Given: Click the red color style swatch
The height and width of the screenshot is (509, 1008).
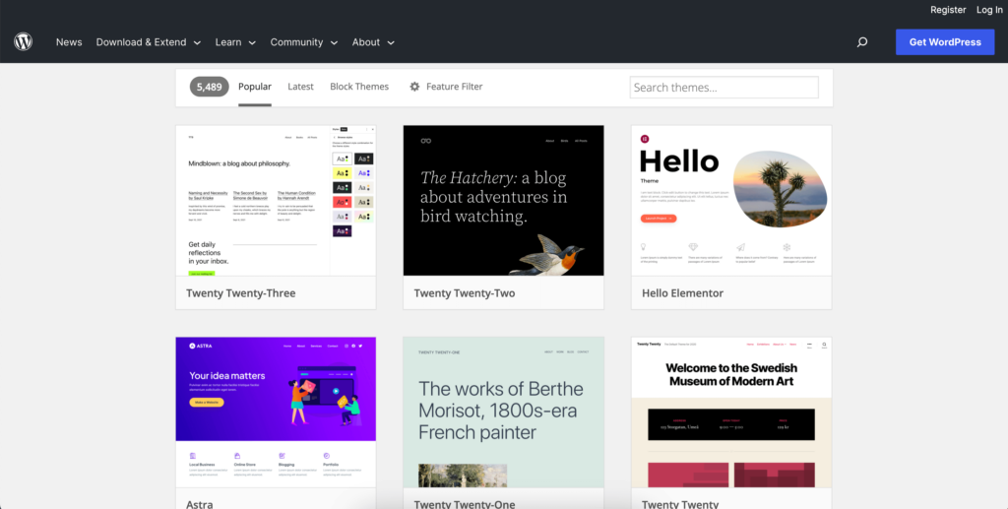Looking at the screenshot, I should [x=342, y=202].
